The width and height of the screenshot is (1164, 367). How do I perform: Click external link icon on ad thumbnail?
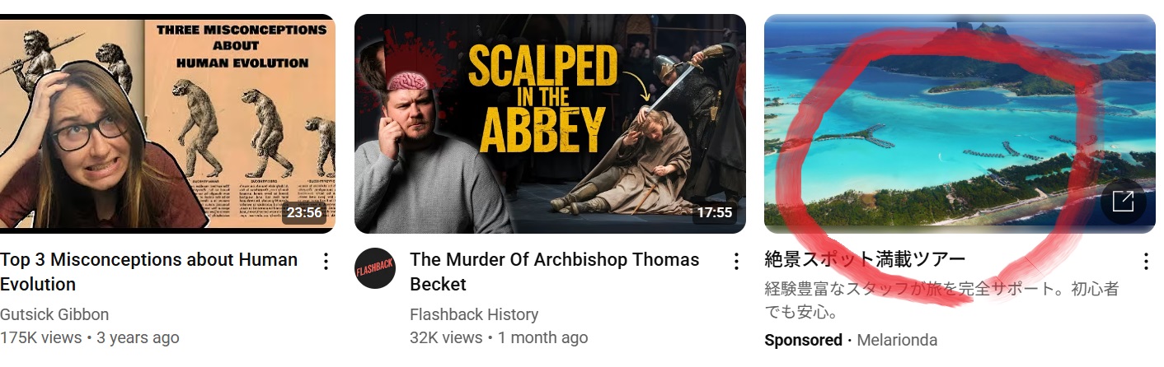point(1123,202)
